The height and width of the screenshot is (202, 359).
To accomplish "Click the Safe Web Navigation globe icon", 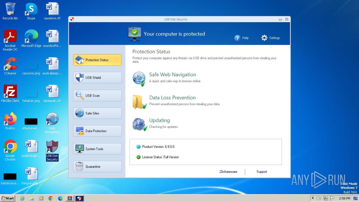I will pos(139,79).
